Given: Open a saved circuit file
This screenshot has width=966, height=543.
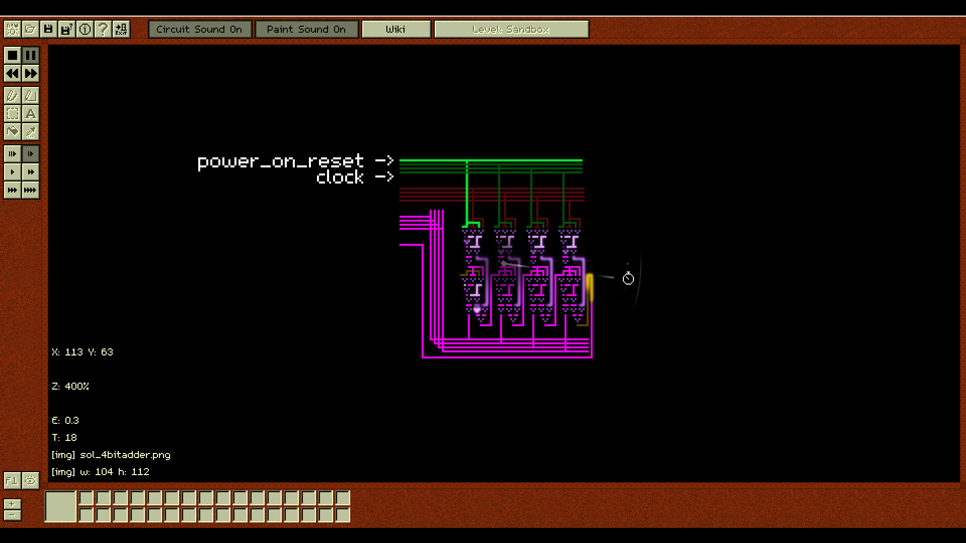Looking at the screenshot, I should [x=31, y=29].
